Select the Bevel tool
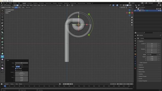Screen dimensions: 162x91 [2, 45]
